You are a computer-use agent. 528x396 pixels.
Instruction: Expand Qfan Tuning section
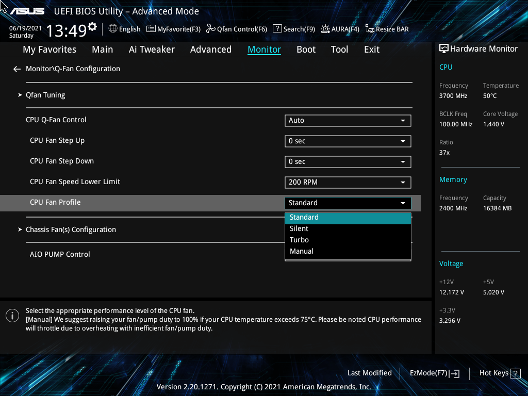pyautogui.click(x=45, y=95)
